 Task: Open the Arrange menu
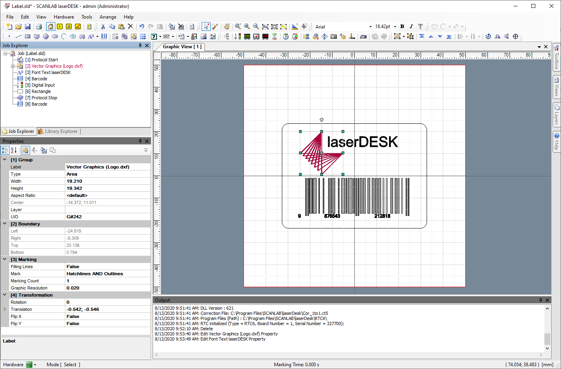[x=108, y=17]
